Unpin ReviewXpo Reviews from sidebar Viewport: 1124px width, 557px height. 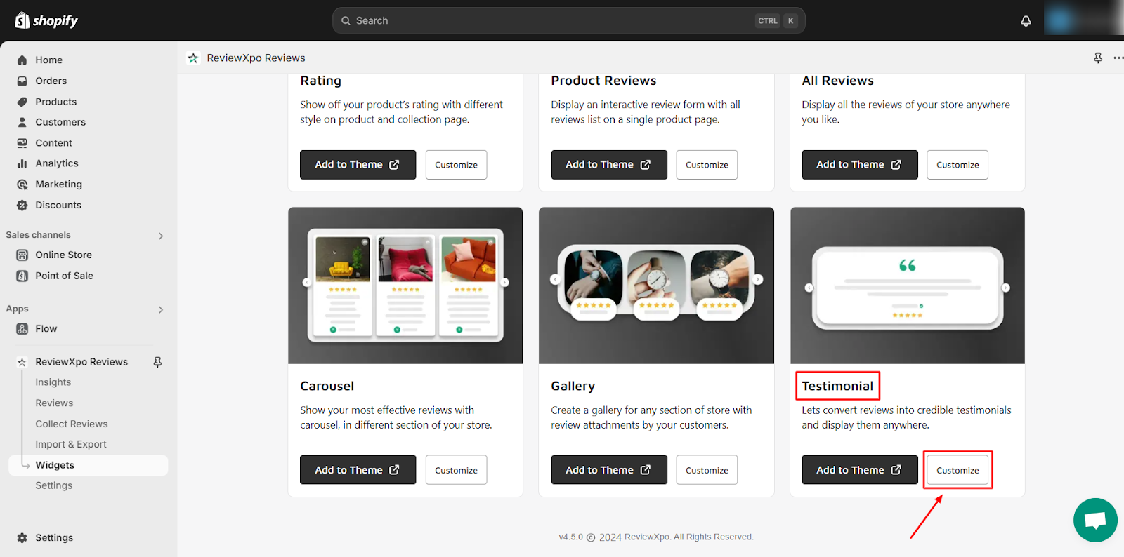coord(157,362)
